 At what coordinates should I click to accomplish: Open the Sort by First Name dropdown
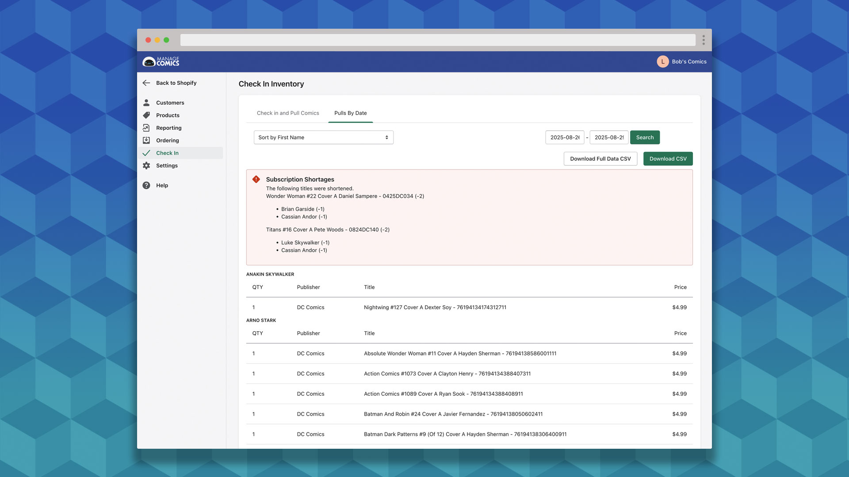click(x=324, y=137)
